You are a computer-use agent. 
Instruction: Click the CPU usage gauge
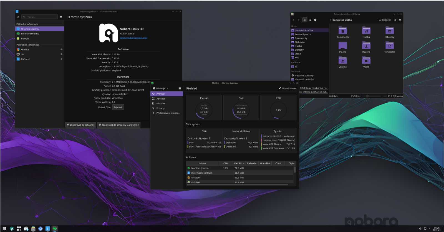pyautogui.click(x=278, y=110)
